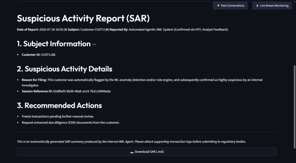Open Past Conversations
Image resolution: width=296 pixels, height=163 pixels.
coord(230,5)
